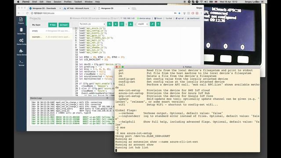Open the api ref link
This screenshot has height=158, width=281.
pos(180,18)
